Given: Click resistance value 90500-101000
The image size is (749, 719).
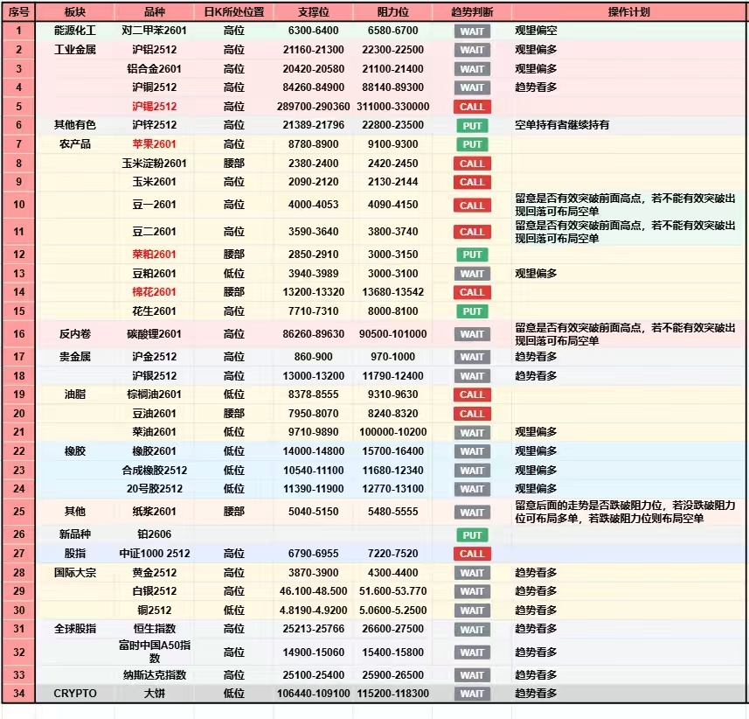Looking at the screenshot, I should (x=392, y=334).
